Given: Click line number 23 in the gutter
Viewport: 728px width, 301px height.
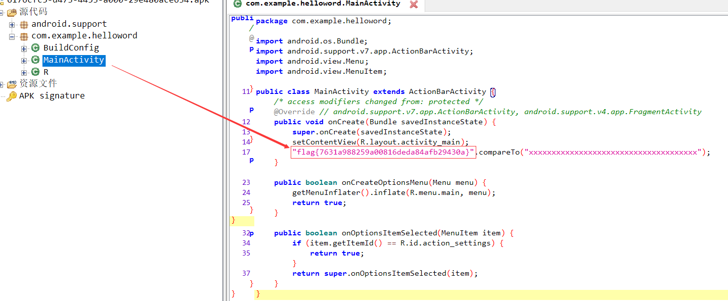Looking at the screenshot, I should (x=246, y=182).
